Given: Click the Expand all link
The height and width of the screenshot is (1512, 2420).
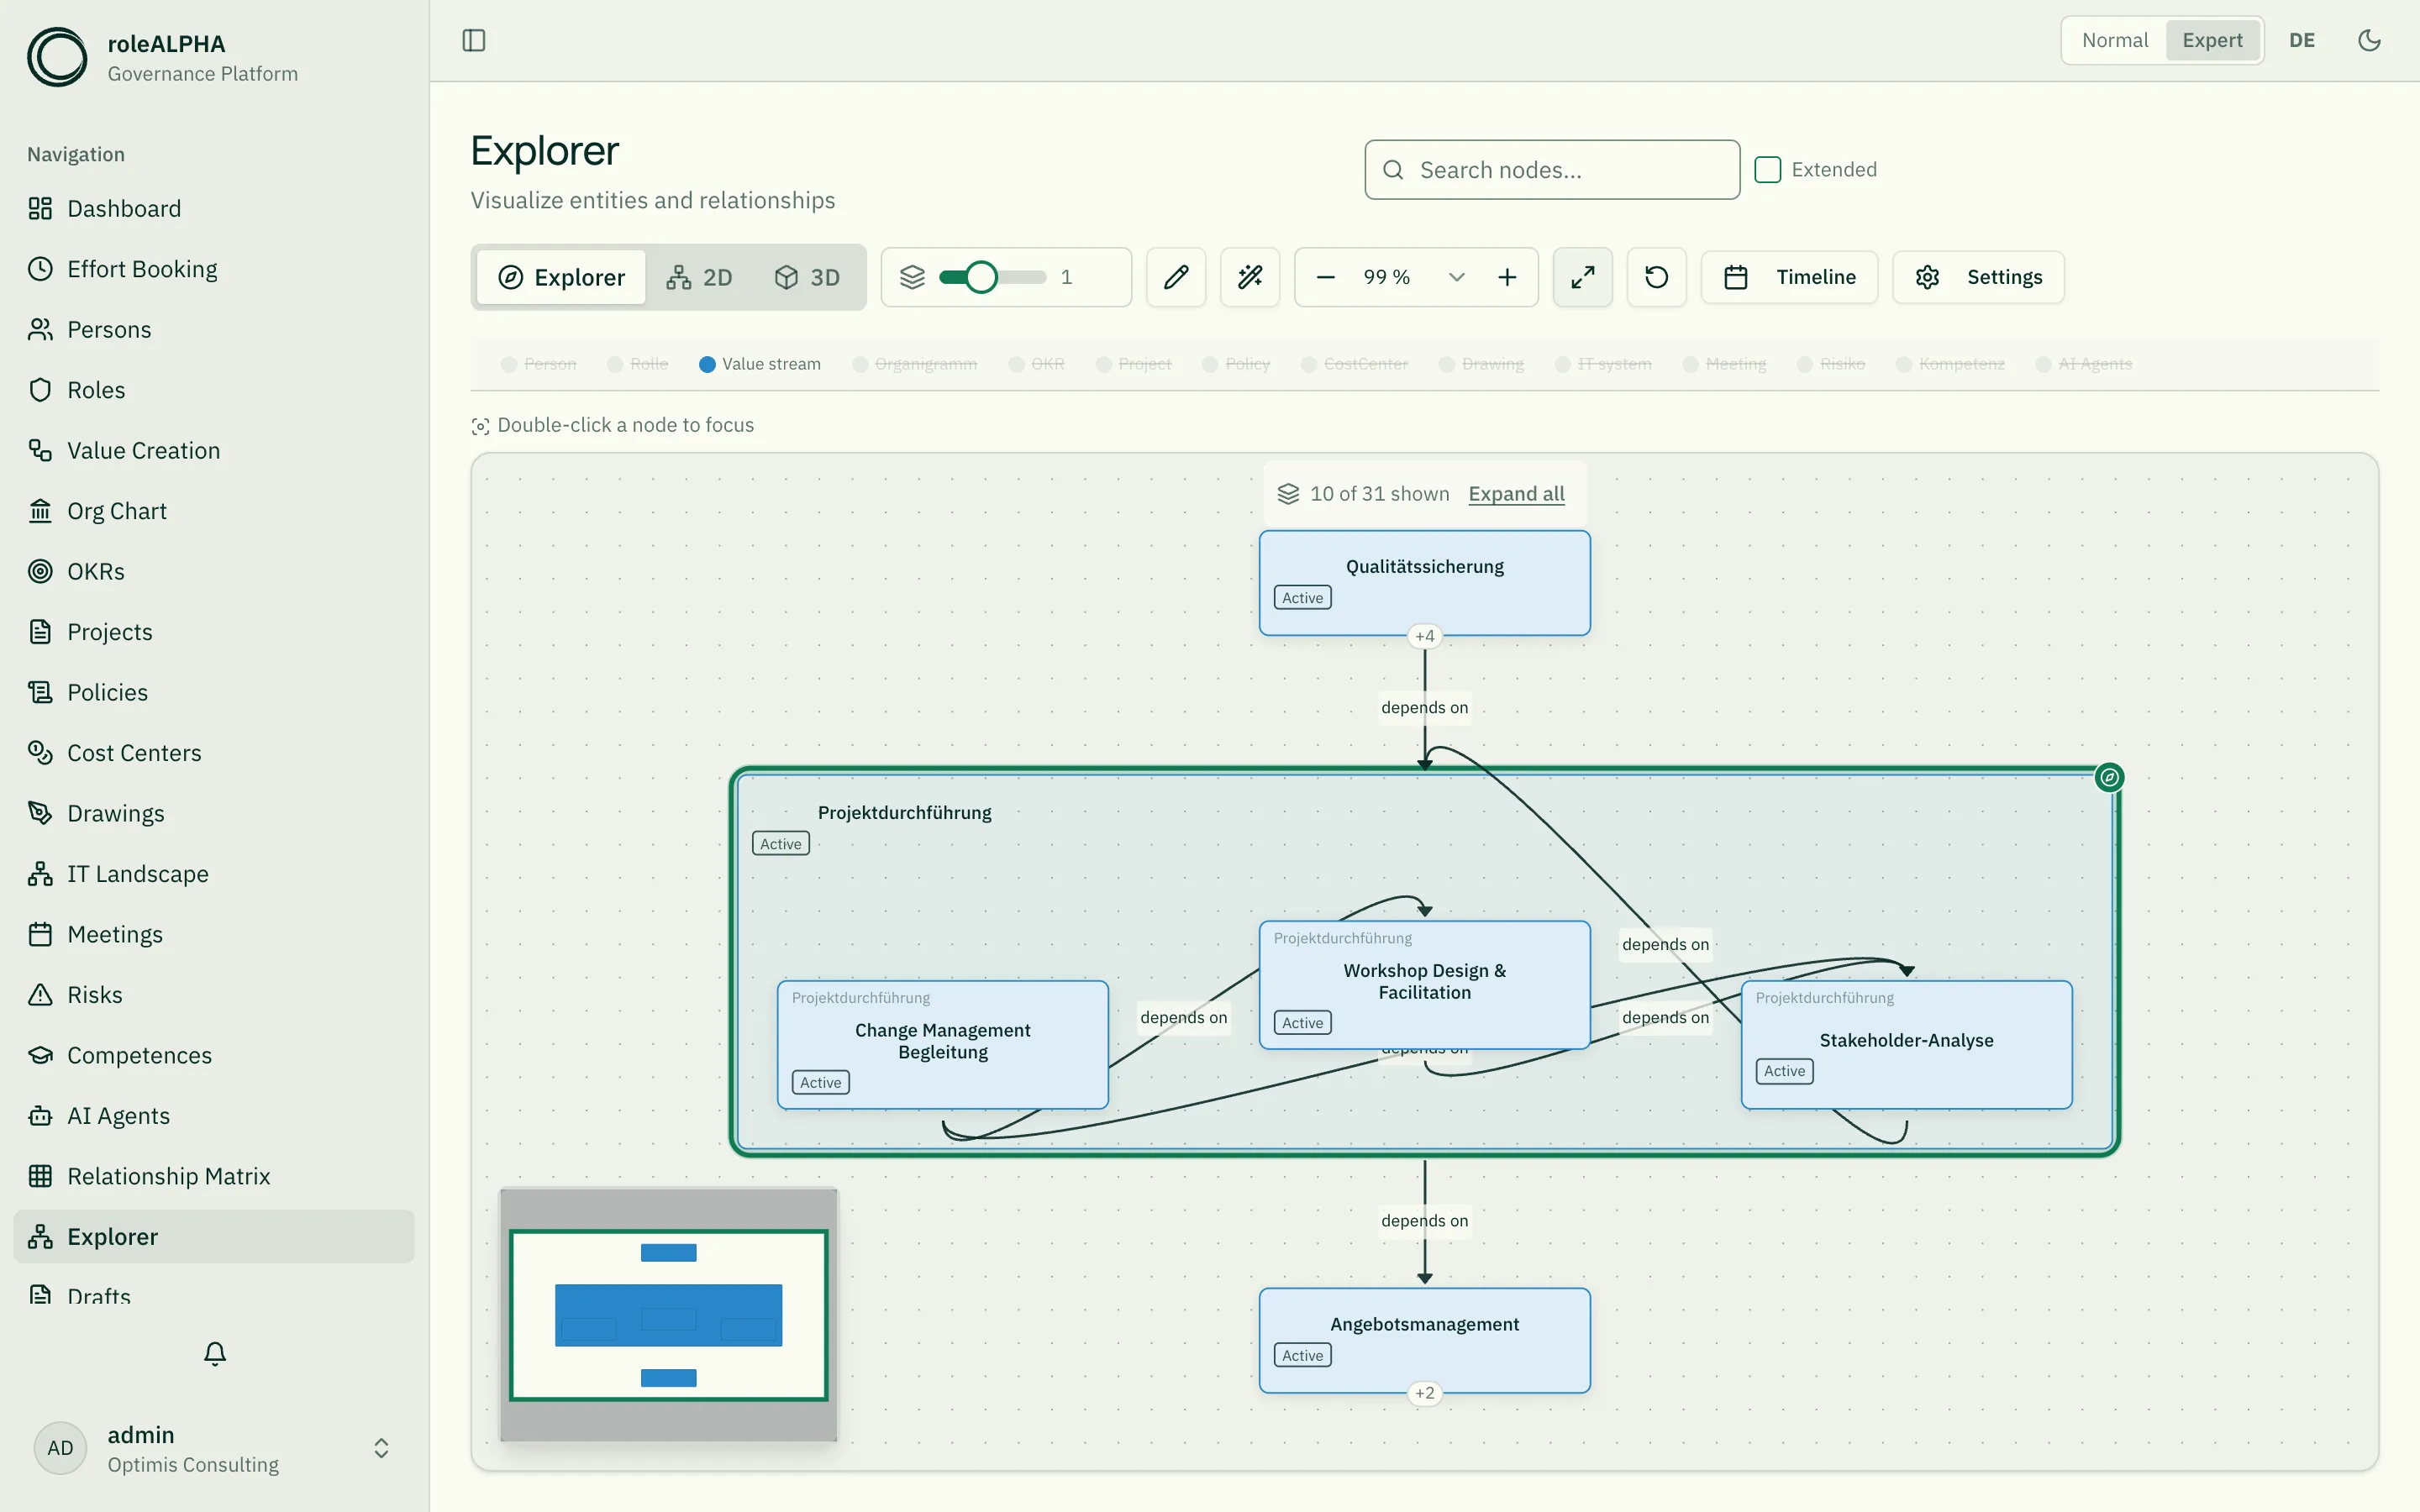Looking at the screenshot, I should [x=1516, y=494].
